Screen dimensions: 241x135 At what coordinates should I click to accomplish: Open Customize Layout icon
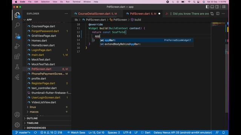coord(224,7)
